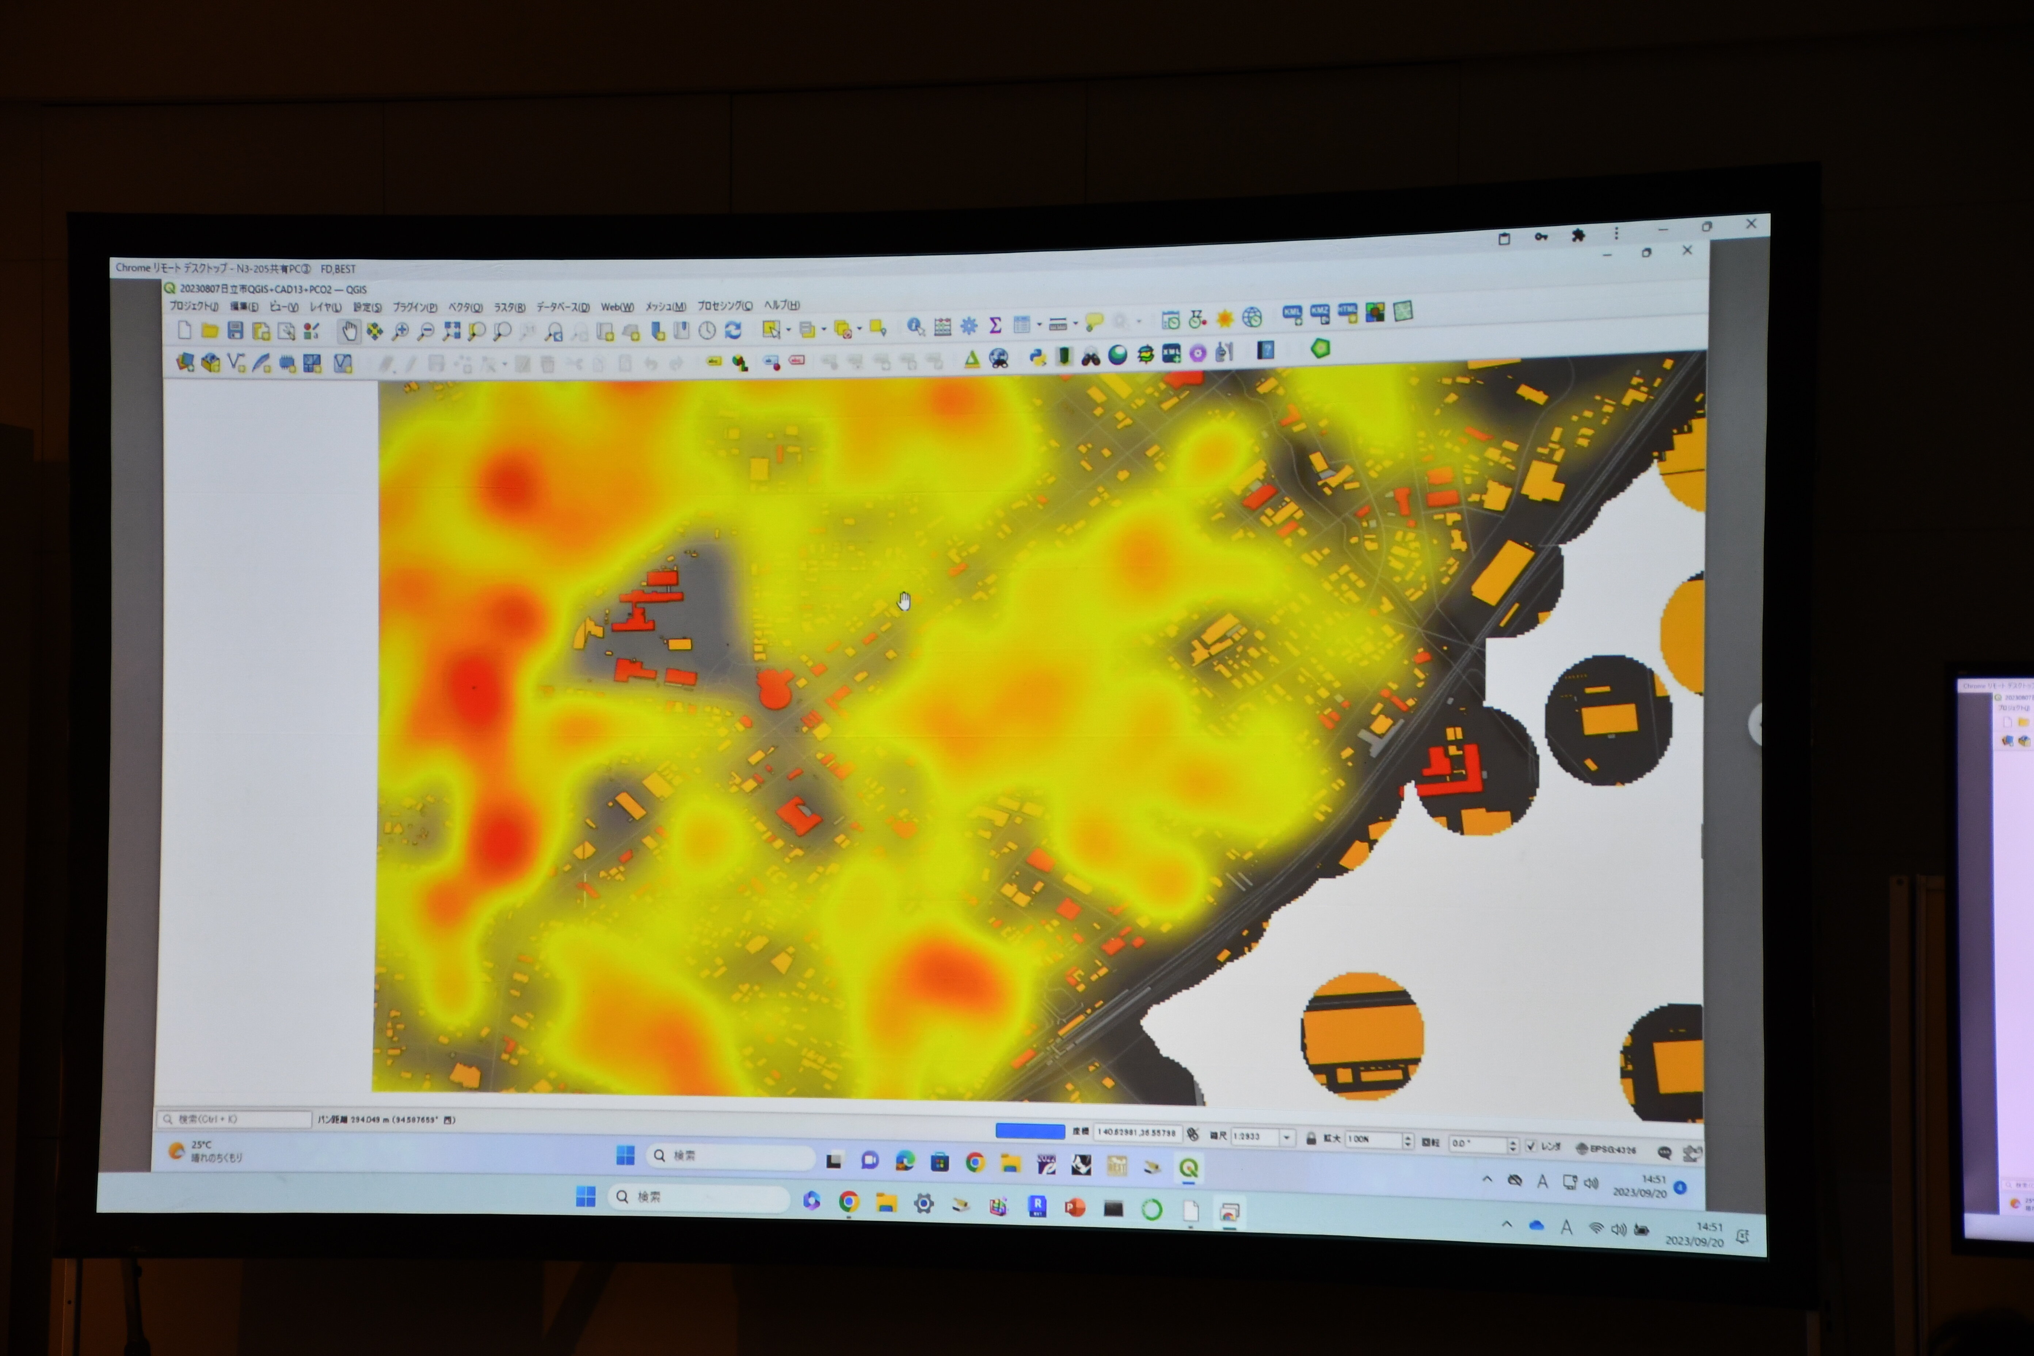Open the Select Features tool dropdown arrow
The image size is (2034, 1356).
pos(789,330)
